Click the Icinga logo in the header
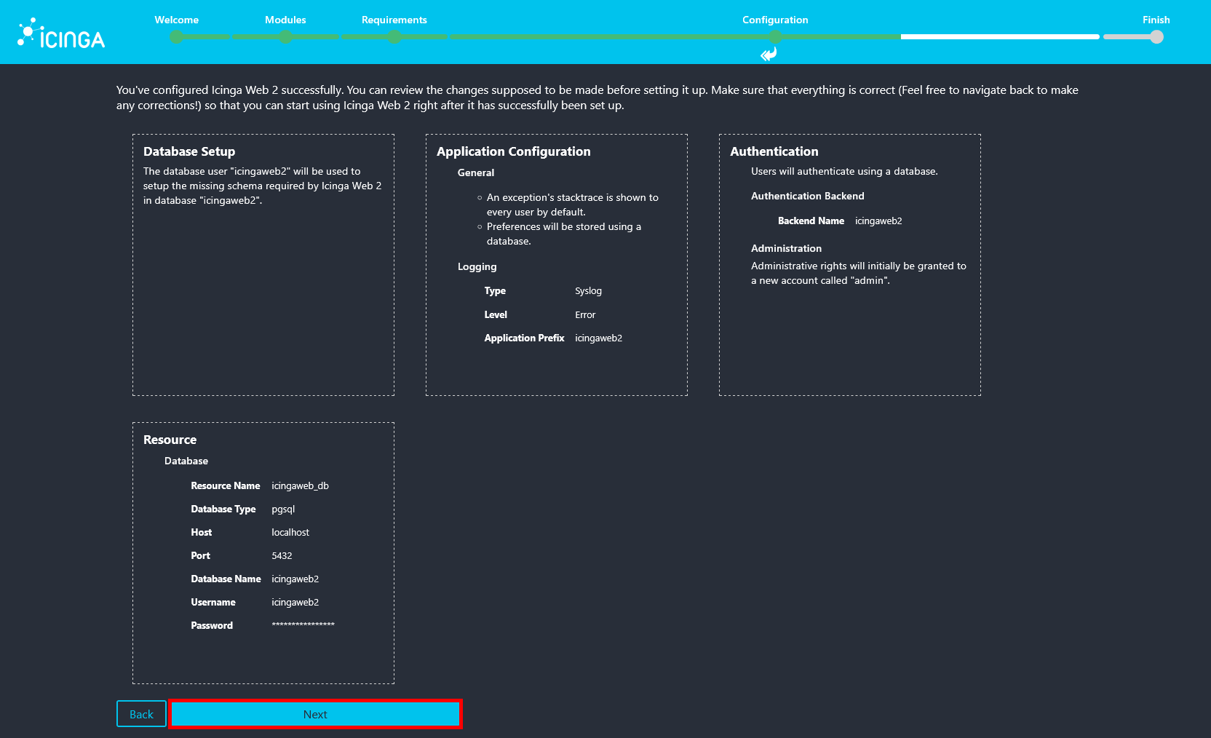This screenshot has width=1211, height=738. click(61, 32)
